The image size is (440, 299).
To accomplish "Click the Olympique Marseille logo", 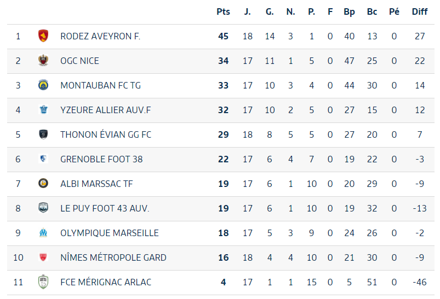I will [43, 233].
